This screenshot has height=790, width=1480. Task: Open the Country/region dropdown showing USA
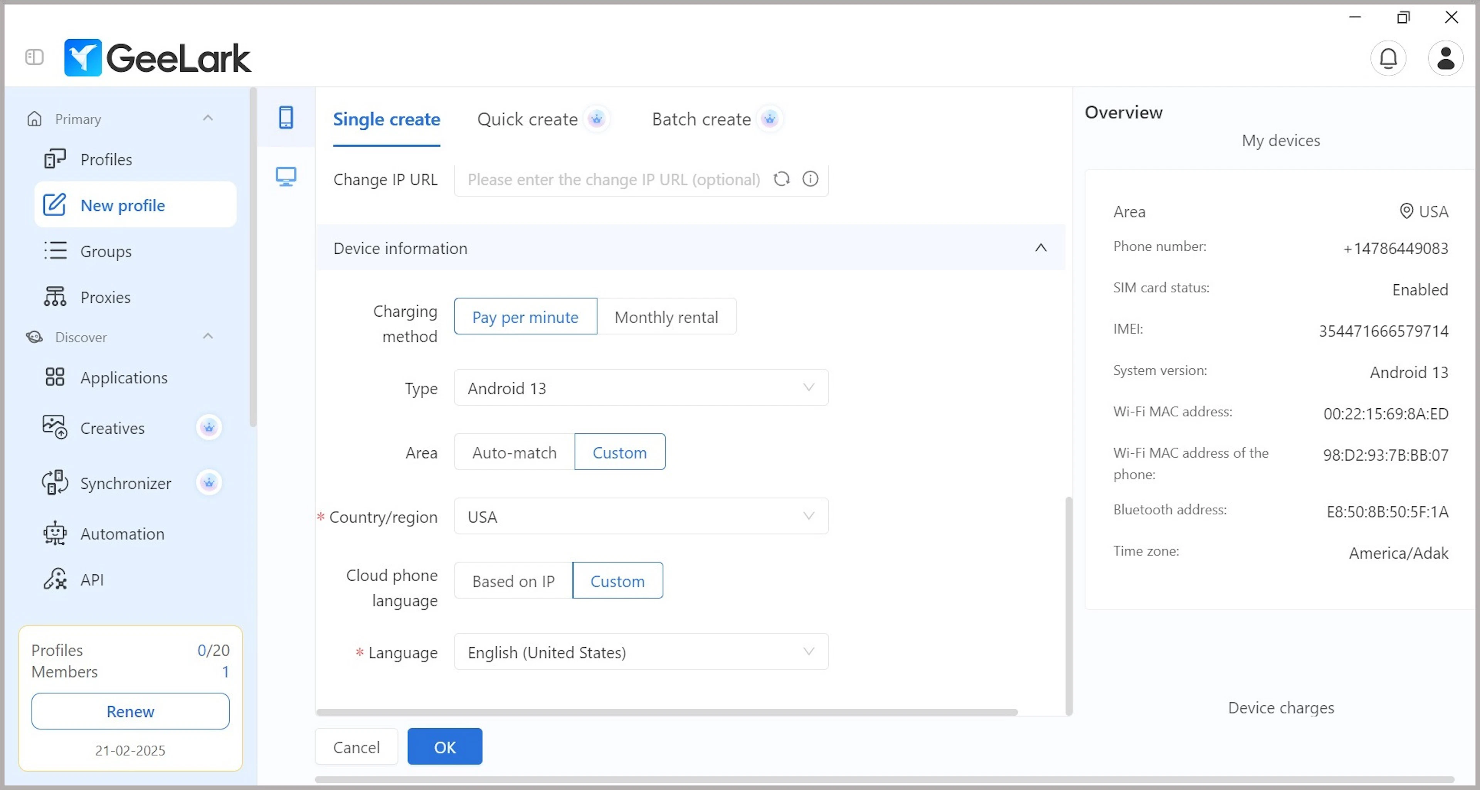point(641,516)
